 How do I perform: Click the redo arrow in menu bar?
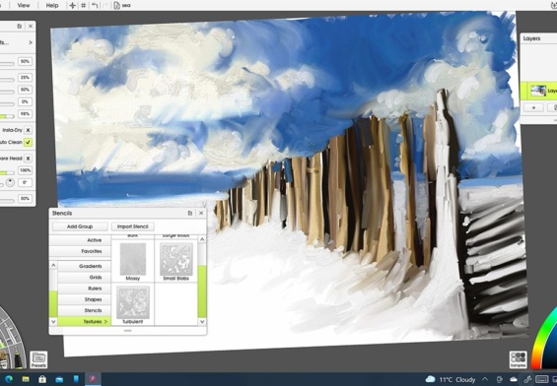(105, 5)
